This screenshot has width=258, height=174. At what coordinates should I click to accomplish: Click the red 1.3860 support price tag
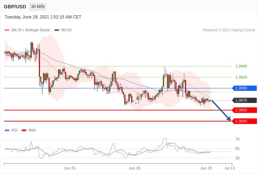(x=244, y=110)
